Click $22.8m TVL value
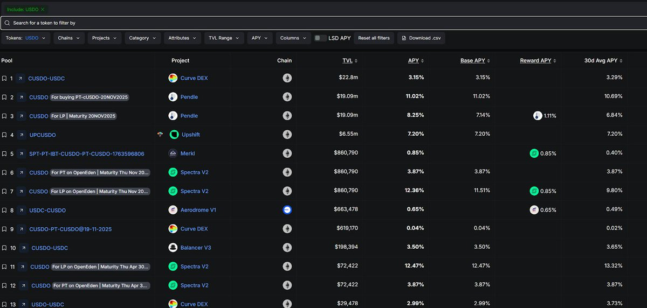This screenshot has width=647, height=308. pyautogui.click(x=348, y=78)
